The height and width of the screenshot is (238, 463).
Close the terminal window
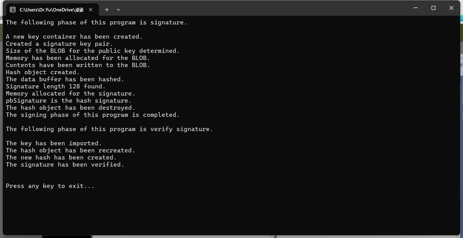(451, 8)
